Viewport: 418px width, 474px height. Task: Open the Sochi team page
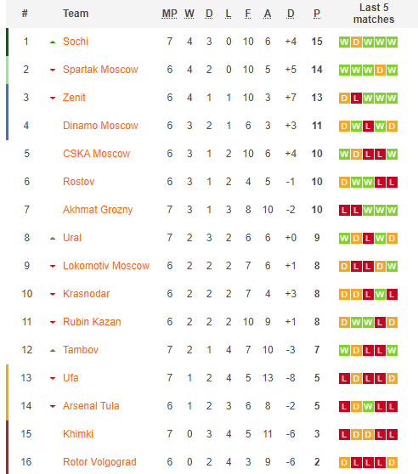coord(76,42)
